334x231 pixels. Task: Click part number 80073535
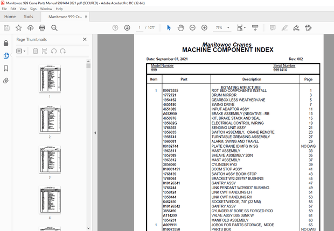(171, 91)
